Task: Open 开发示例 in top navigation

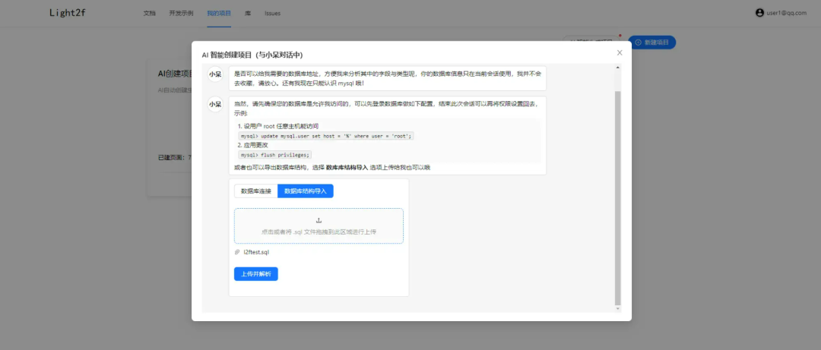Action: click(181, 13)
